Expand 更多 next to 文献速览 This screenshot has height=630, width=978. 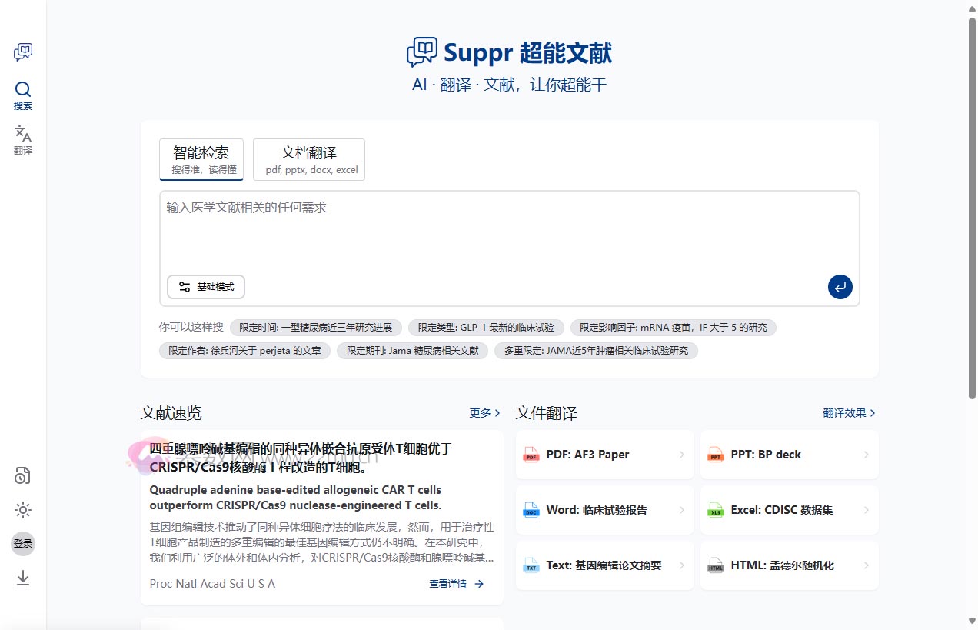pyautogui.click(x=484, y=413)
